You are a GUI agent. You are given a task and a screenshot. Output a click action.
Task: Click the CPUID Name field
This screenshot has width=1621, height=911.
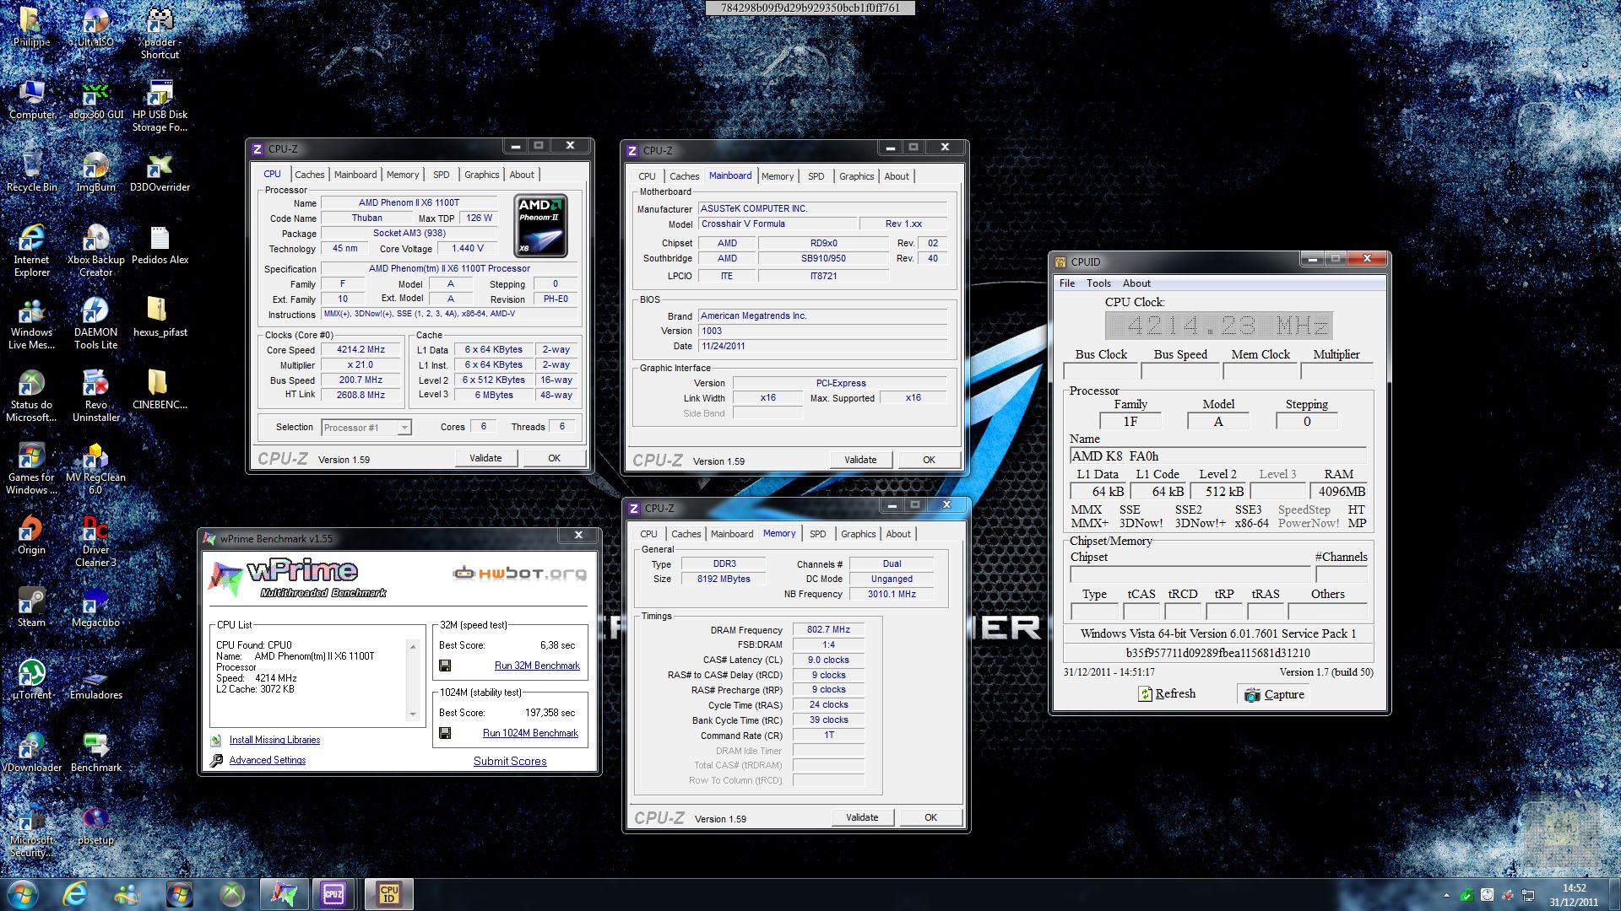[1217, 456]
